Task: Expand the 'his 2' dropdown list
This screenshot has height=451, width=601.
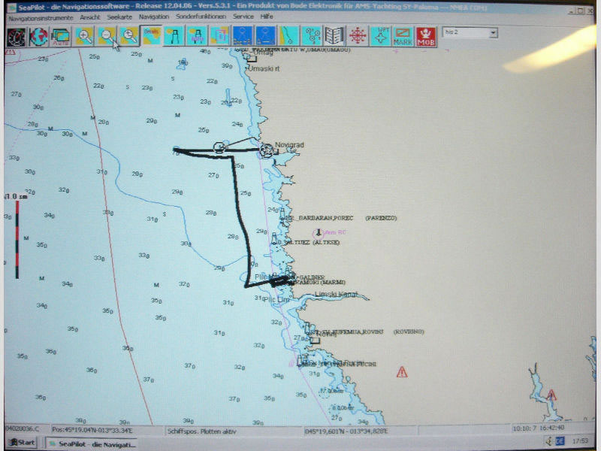Action: tap(493, 33)
